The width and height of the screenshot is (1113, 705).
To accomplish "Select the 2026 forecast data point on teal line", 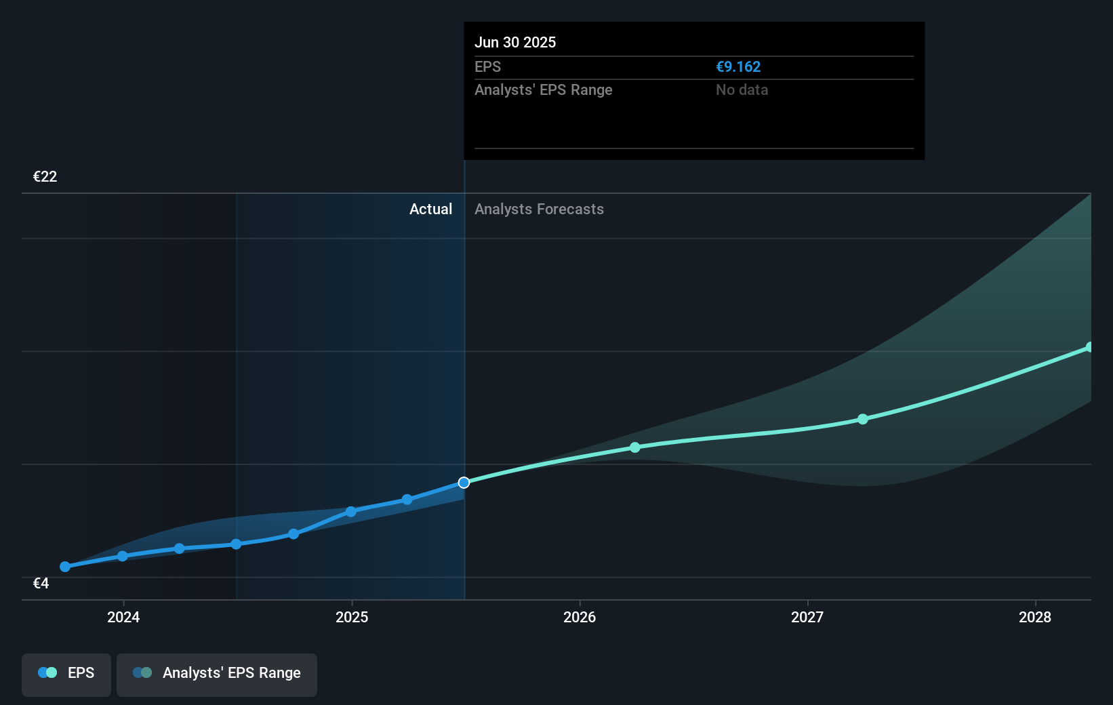I will (x=634, y=447).
